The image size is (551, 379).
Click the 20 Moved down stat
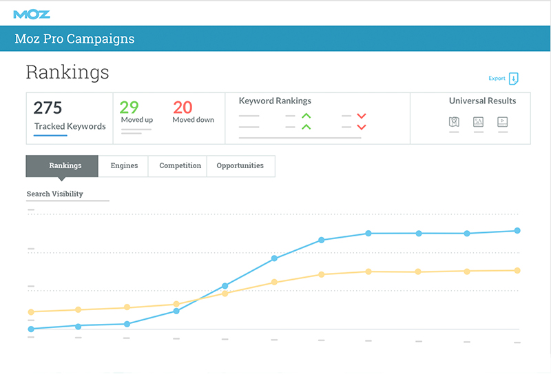(192, 112)
